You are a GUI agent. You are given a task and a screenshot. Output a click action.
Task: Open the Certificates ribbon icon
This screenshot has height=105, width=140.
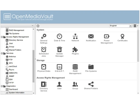pos(122,38)
